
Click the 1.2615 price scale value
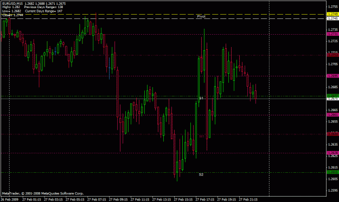(333, 167)
